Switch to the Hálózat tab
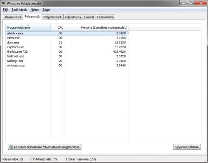 [x=89, y=17]
